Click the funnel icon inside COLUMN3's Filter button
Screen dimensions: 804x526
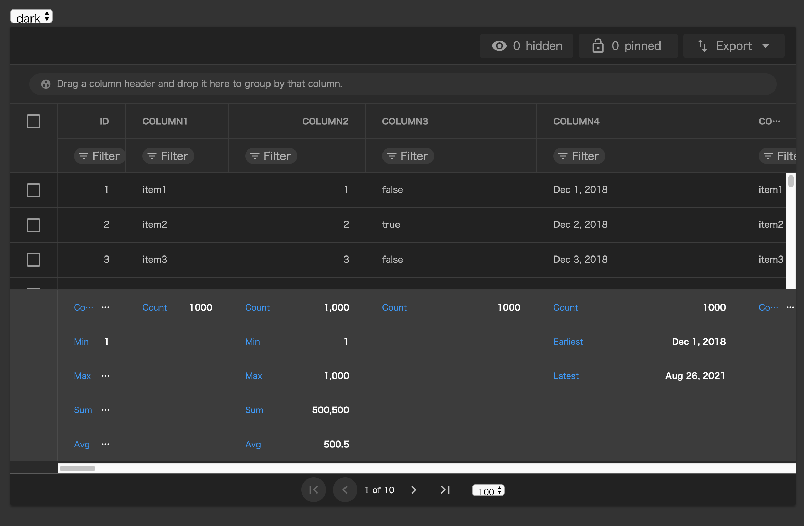click(391, 156)
